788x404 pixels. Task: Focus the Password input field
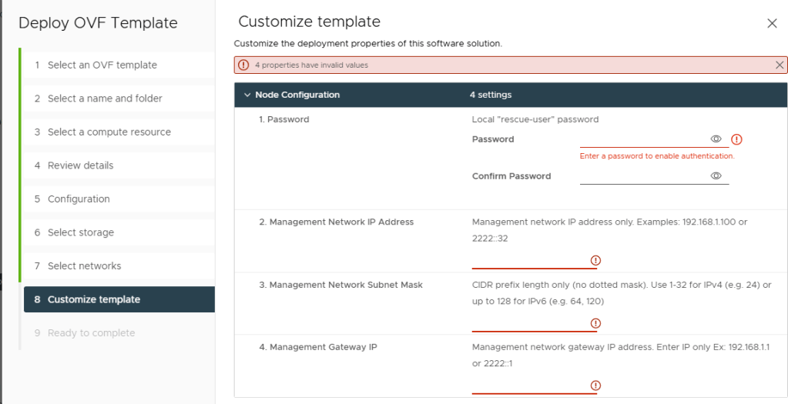[644, 139]
